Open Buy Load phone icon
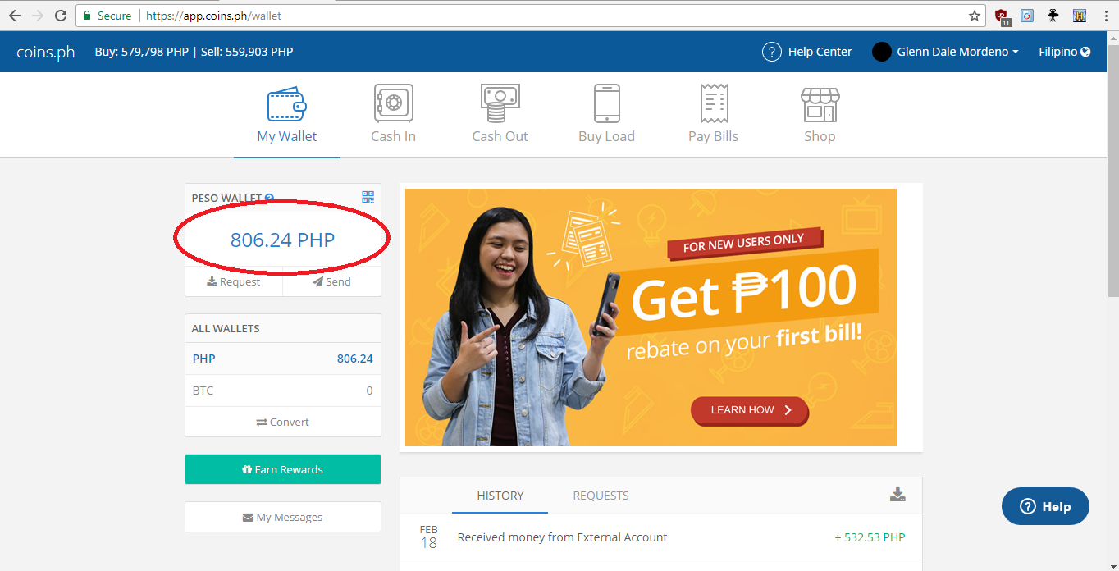Image resolution: width=1119 pixels, height=571 pixels. [606, 103]
